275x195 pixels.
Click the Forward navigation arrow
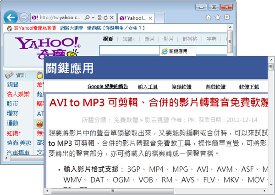pyautogui.click(x=24, y=18)
